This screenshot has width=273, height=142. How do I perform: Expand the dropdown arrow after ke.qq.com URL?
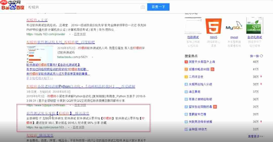(69, 128)
